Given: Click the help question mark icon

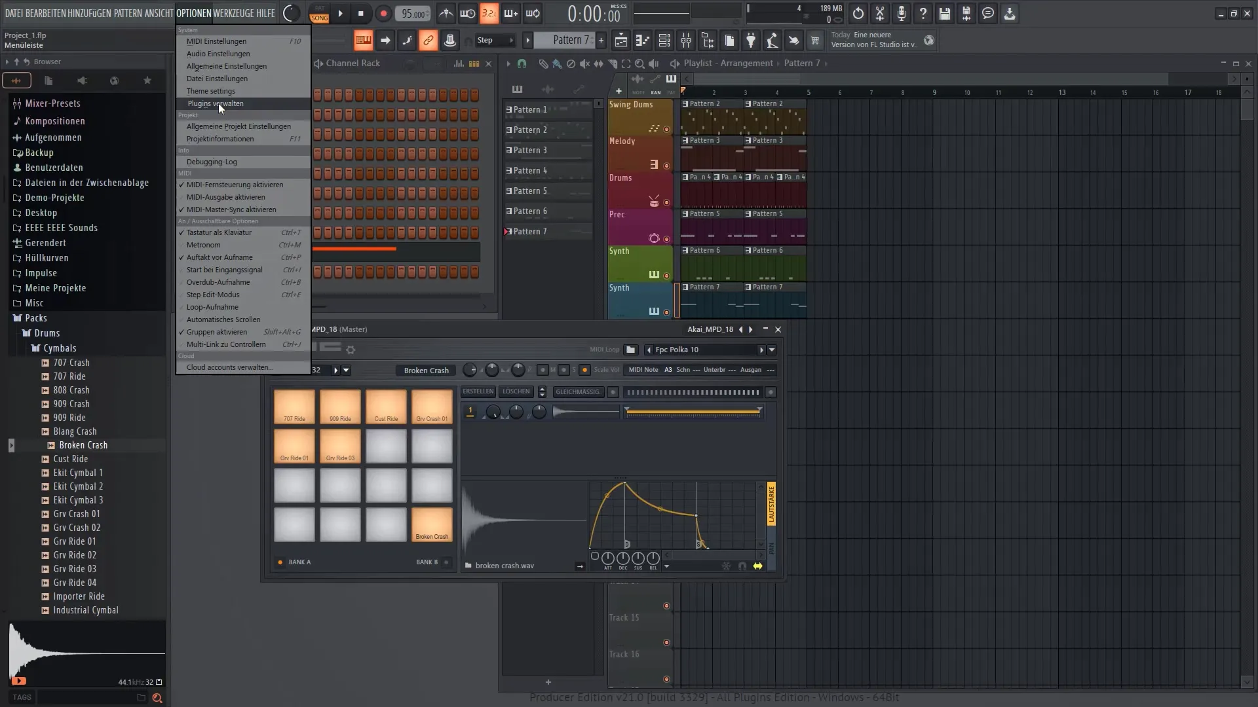Looking at the screenshot, I should [x=923, y=13].
